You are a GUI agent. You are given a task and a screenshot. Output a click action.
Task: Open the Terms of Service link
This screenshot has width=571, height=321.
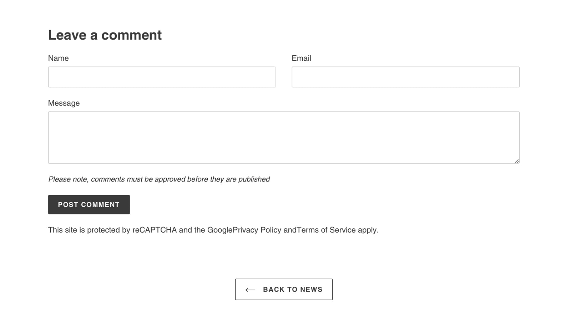click(325, 230)
